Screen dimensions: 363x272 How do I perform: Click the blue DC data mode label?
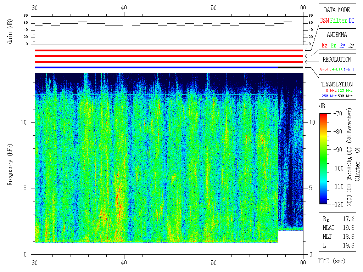pyautogui.click(x=351, y=21)
